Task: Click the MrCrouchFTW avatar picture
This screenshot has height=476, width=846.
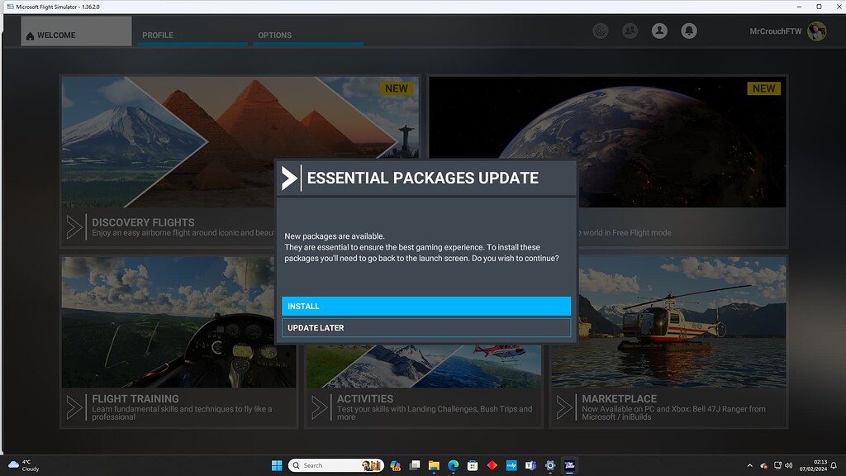Action: pos(816,31)
